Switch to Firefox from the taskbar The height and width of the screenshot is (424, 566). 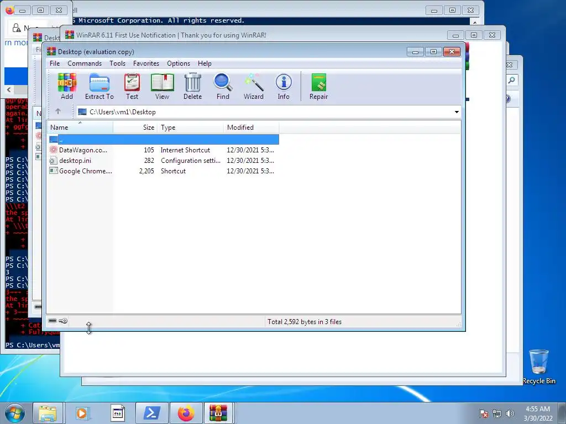coord(186,413)
